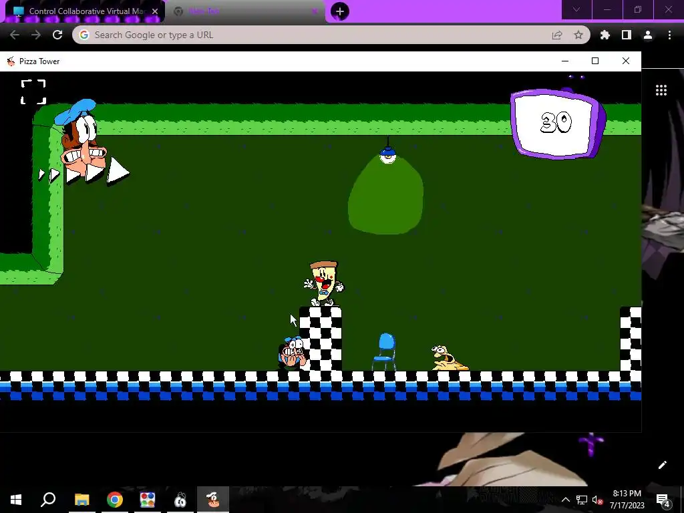684x513 pixels.
Task: Show hidden system tray icons
Action: (565, 500)
